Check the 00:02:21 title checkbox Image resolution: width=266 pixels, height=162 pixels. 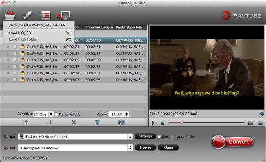(15, 46)
